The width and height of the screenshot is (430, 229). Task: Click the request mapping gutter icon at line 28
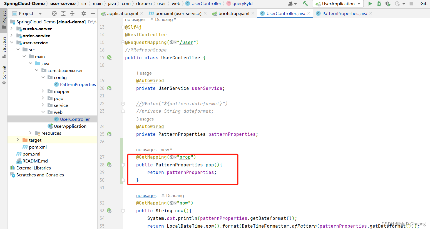(x=109, y=164)
